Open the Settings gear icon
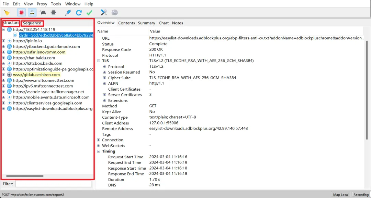Screen dimensions: 371x198 tap(115, 12)
